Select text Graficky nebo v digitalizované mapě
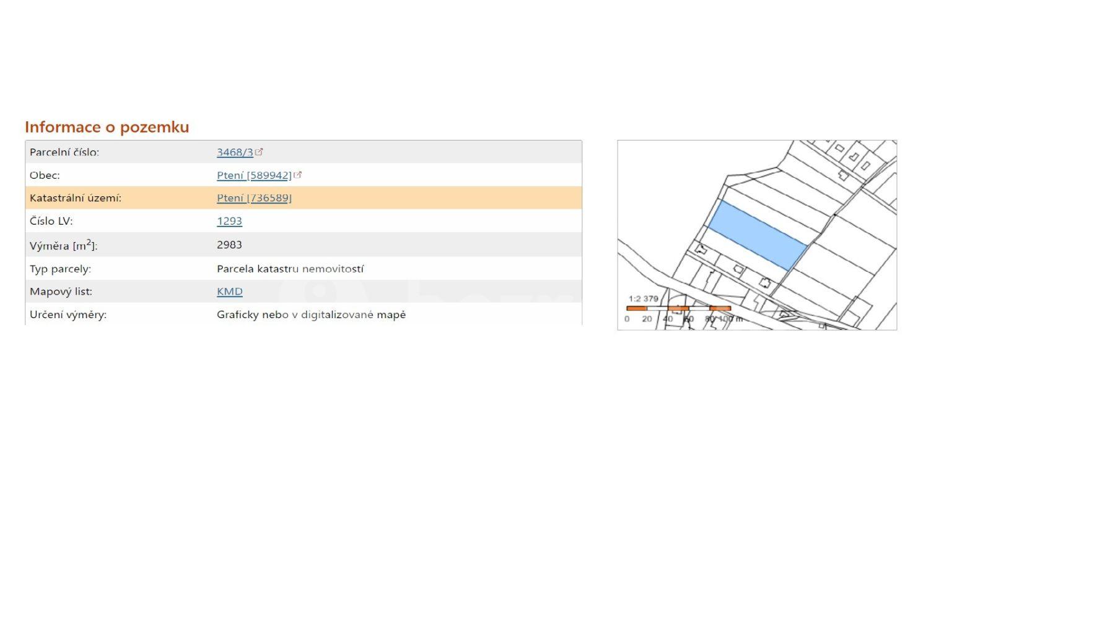 (x=311, y=314)
